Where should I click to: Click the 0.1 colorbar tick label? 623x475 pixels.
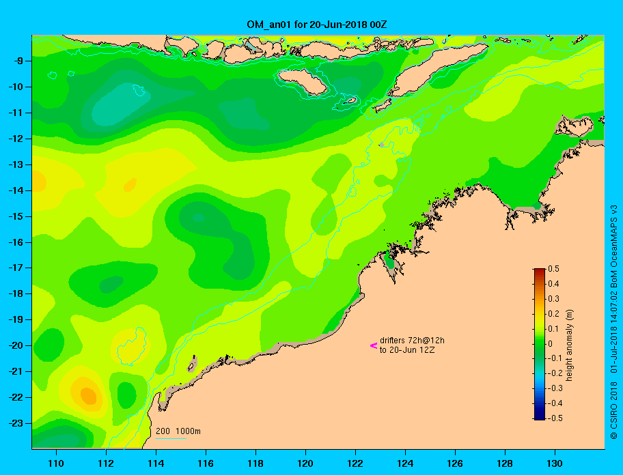(553, 328)
